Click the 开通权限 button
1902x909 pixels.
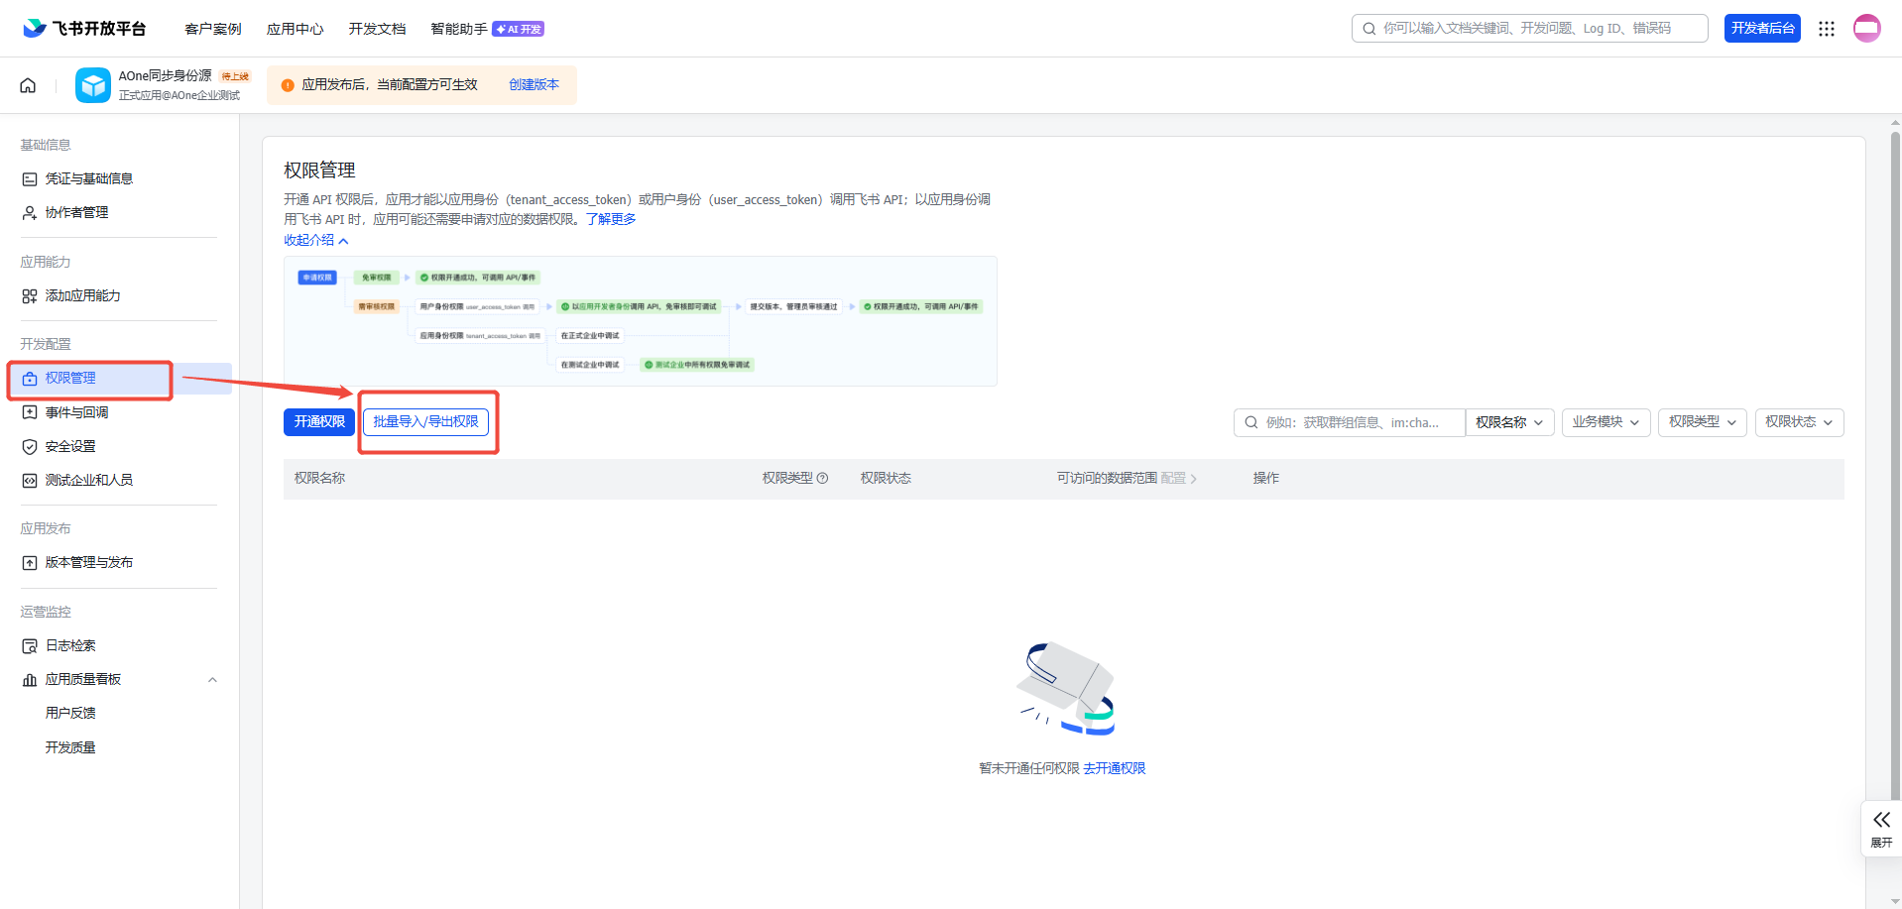[319, 422]
